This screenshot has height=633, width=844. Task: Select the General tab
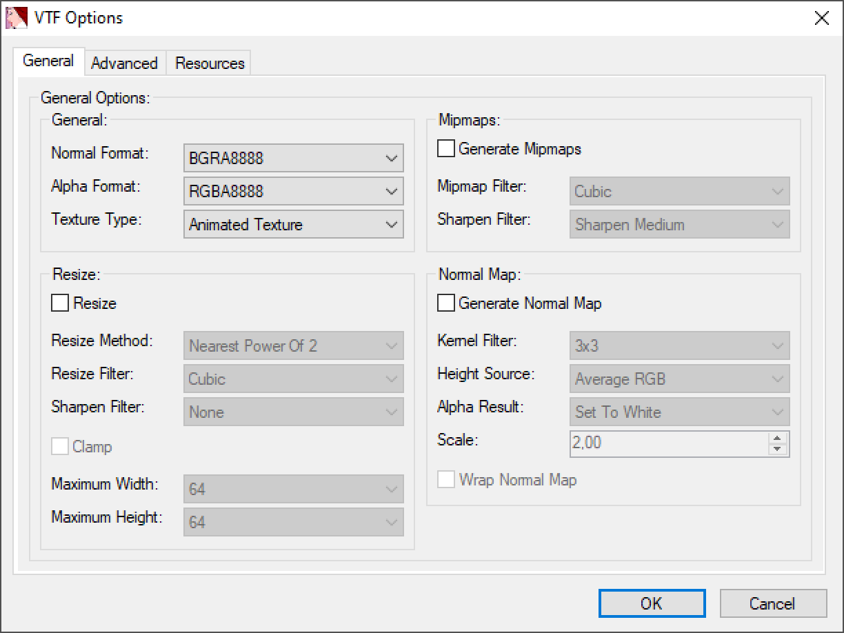(x=48, y=61)
